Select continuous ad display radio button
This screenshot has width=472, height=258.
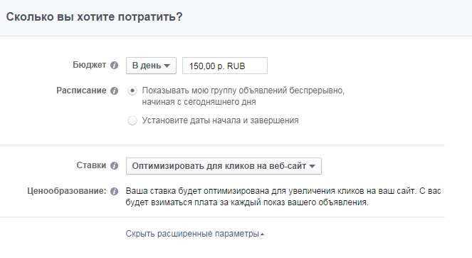click(x=132, y=91)
